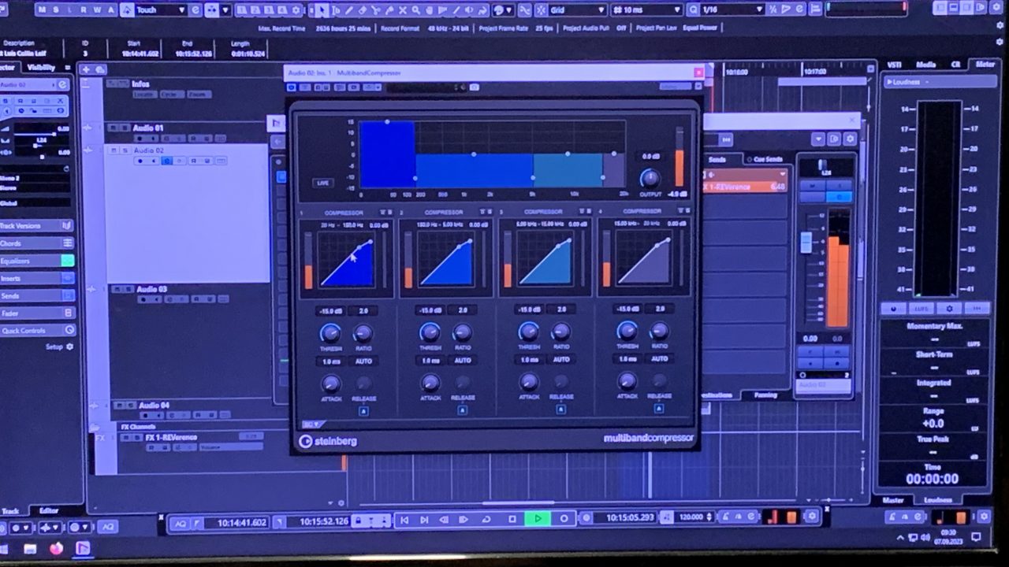
Task: Click the transport Rewind button
Action: (444, 520)
